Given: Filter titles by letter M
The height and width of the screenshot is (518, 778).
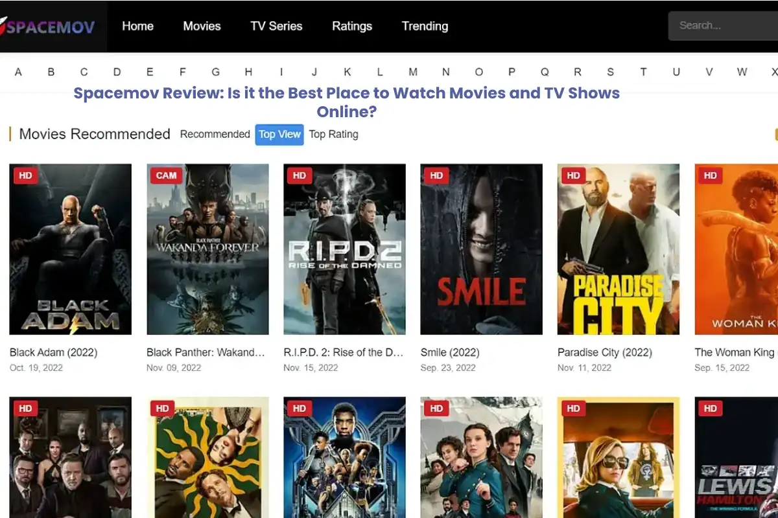Looking at the screenshot, I should (413, 72).
